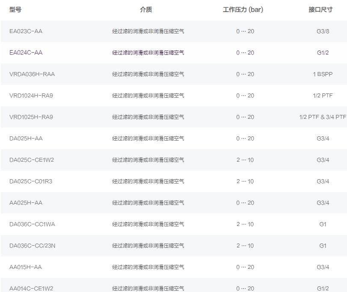
Task: Open model DA025H-AA
Action: [x=26, y=138]
